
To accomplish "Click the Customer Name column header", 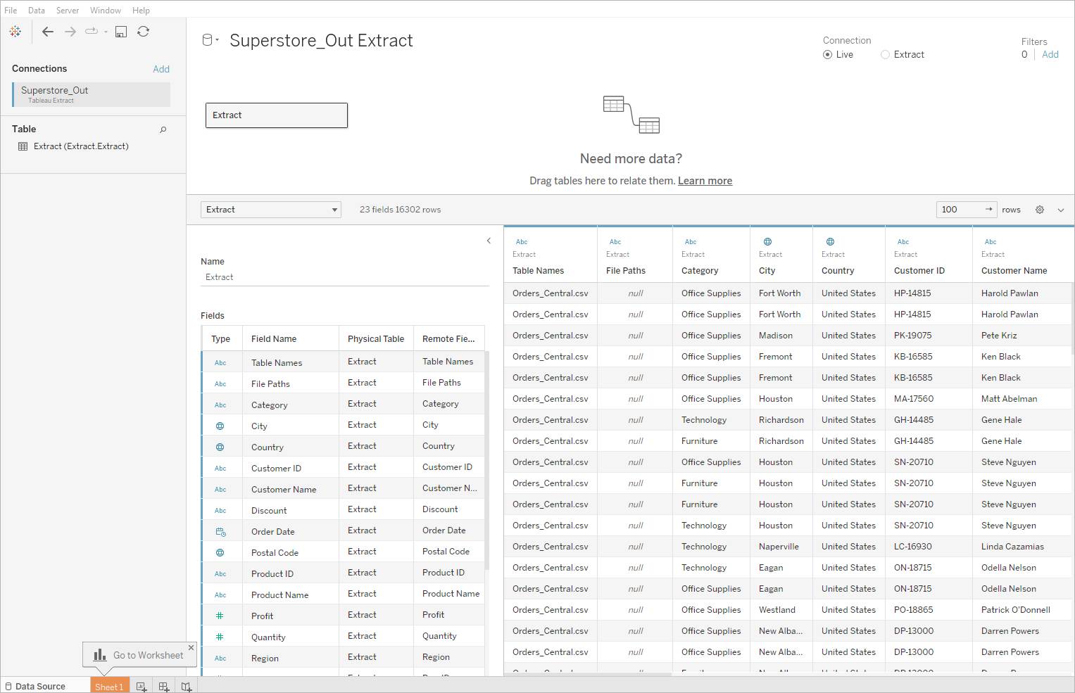I will [x=1014, y=271].
